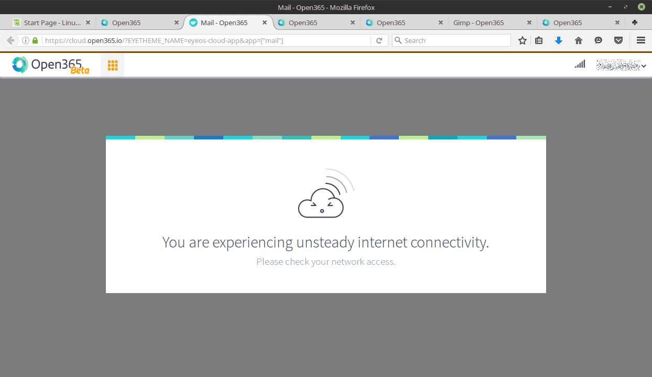Switch to the Start Page tab

[52, 23]
